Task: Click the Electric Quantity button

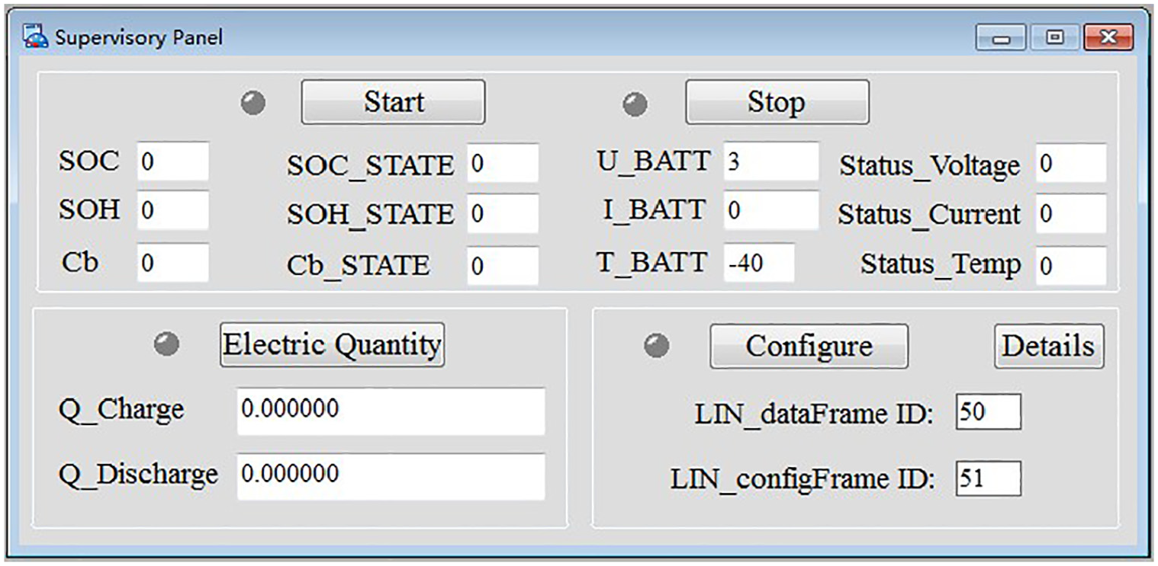Action: (x=332, y=345)
